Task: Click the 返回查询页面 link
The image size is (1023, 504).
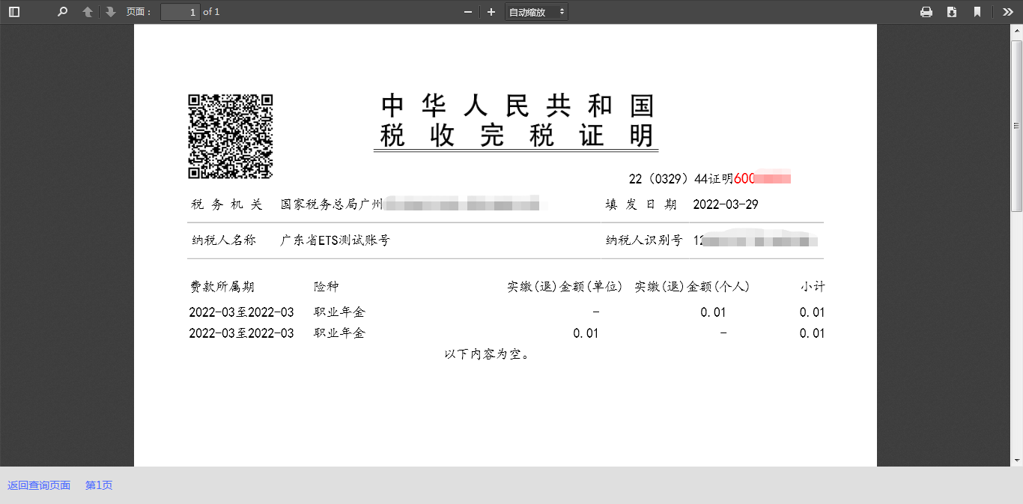Action: coord(39,485)
